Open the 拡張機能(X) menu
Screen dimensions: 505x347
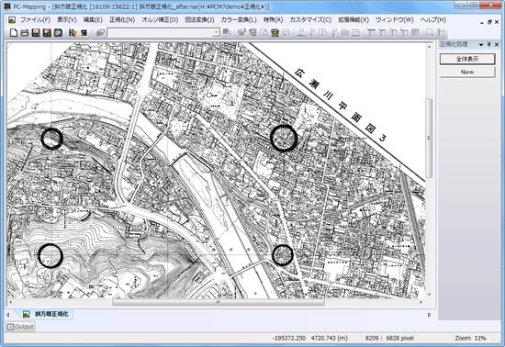tap(353, 20)
